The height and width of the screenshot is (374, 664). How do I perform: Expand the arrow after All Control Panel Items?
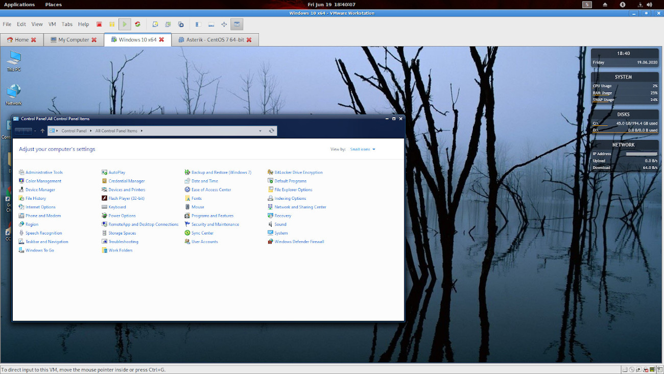[141, 131]
